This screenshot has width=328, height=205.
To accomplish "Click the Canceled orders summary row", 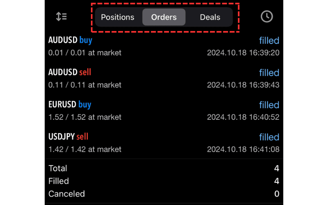I will click(164, 194).
